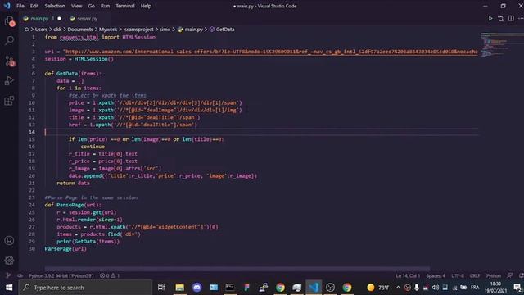Open Discord from the taskbar
The image size is (524, 295).
pos(196,288)
